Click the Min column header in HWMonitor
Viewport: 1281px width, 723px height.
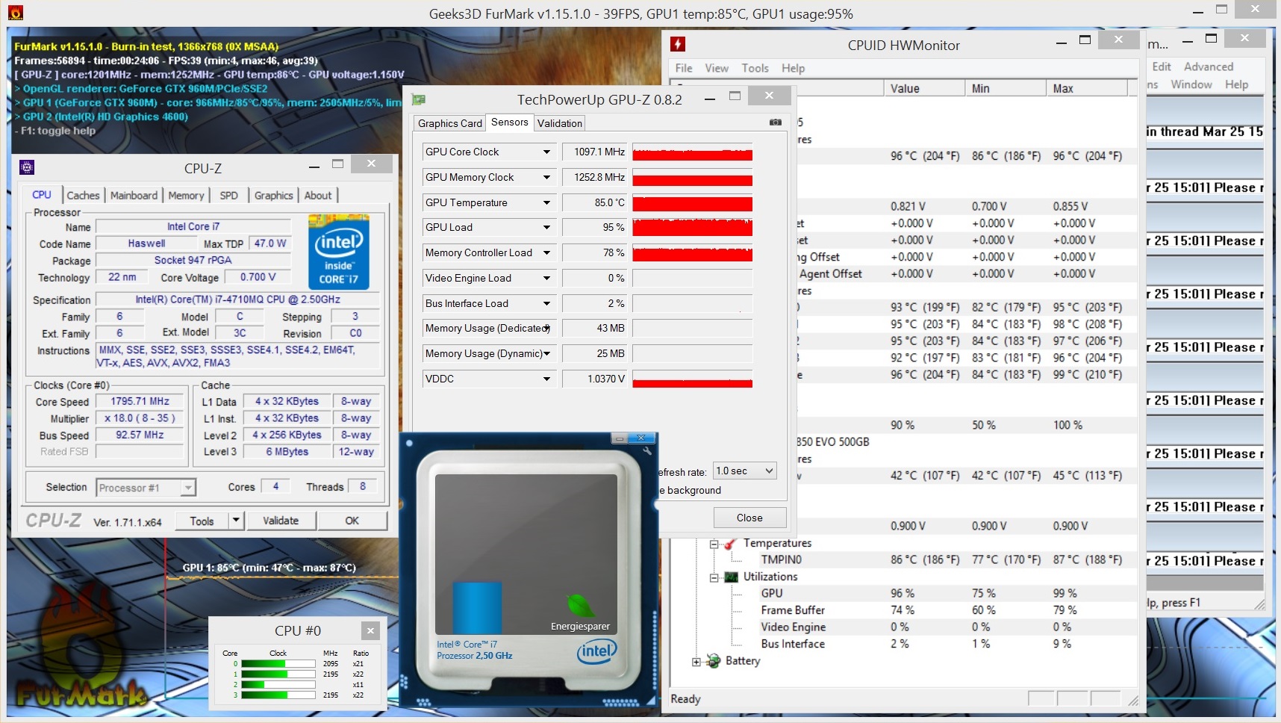pyautogui.click(x=1006, y=88)
